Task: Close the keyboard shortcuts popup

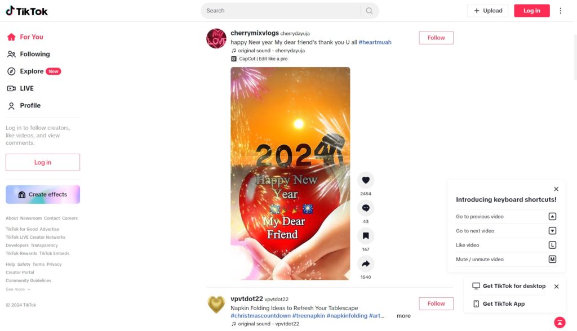Action: coord(556,189)
